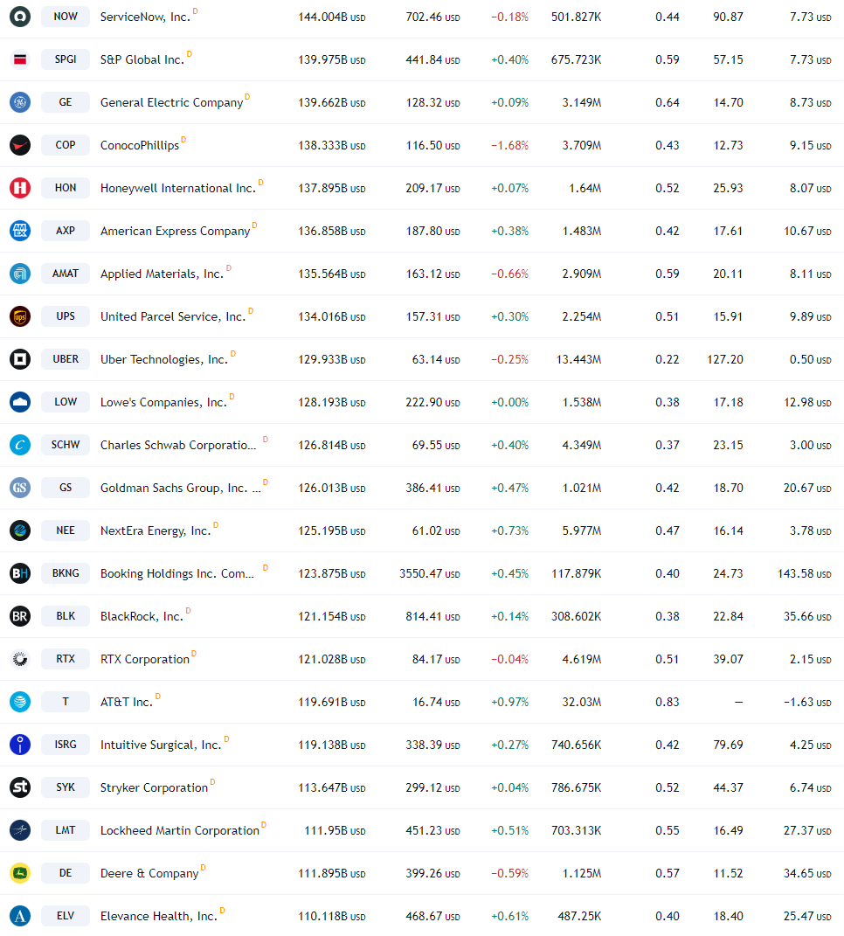Click the Goldman Sachs GS logo
The width and height of the screenshot is (844, 936).
pyautogui.click(x=20, y=488)
